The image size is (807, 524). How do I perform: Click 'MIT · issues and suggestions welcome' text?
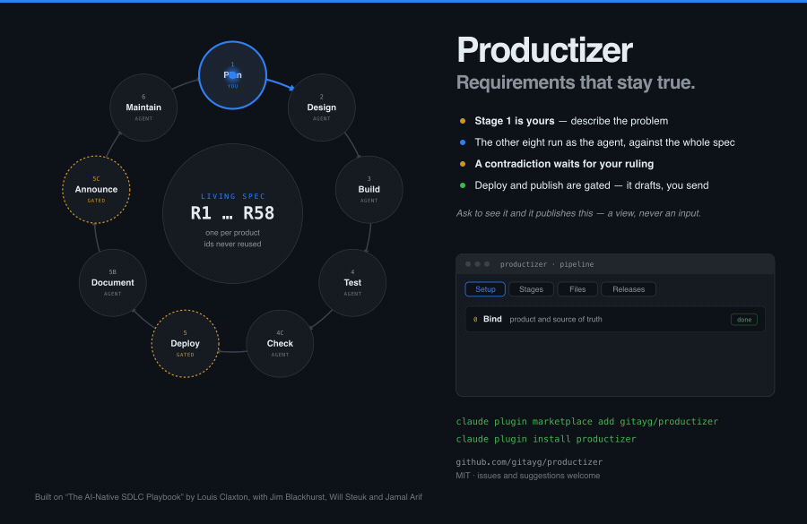coord(528,476)
